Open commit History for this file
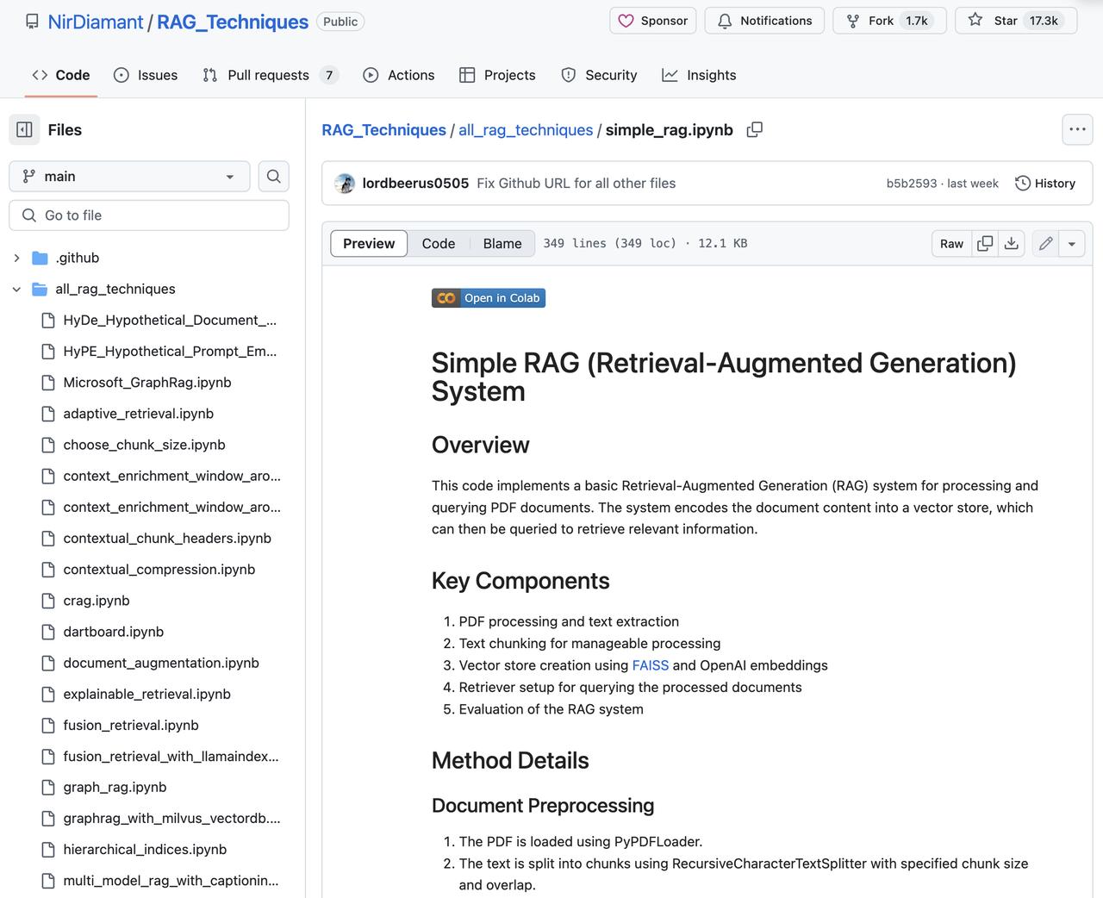 pos(1045,184)
